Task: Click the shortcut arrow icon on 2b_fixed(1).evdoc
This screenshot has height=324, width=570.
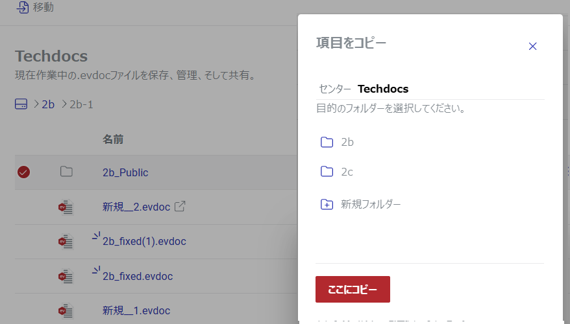Action: pyautogui.click(x=96, y=236)
